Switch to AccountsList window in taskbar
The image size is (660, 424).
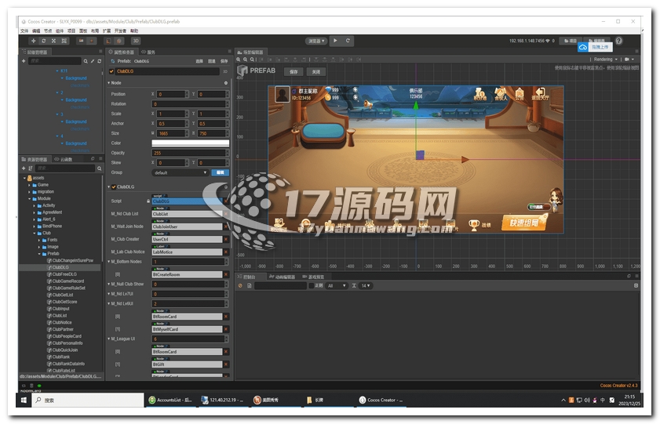coord(171,400)
